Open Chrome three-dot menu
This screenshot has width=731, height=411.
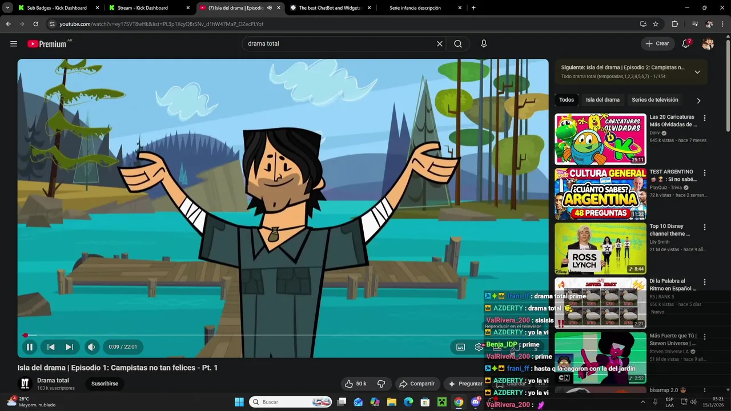tap(723, 24)
